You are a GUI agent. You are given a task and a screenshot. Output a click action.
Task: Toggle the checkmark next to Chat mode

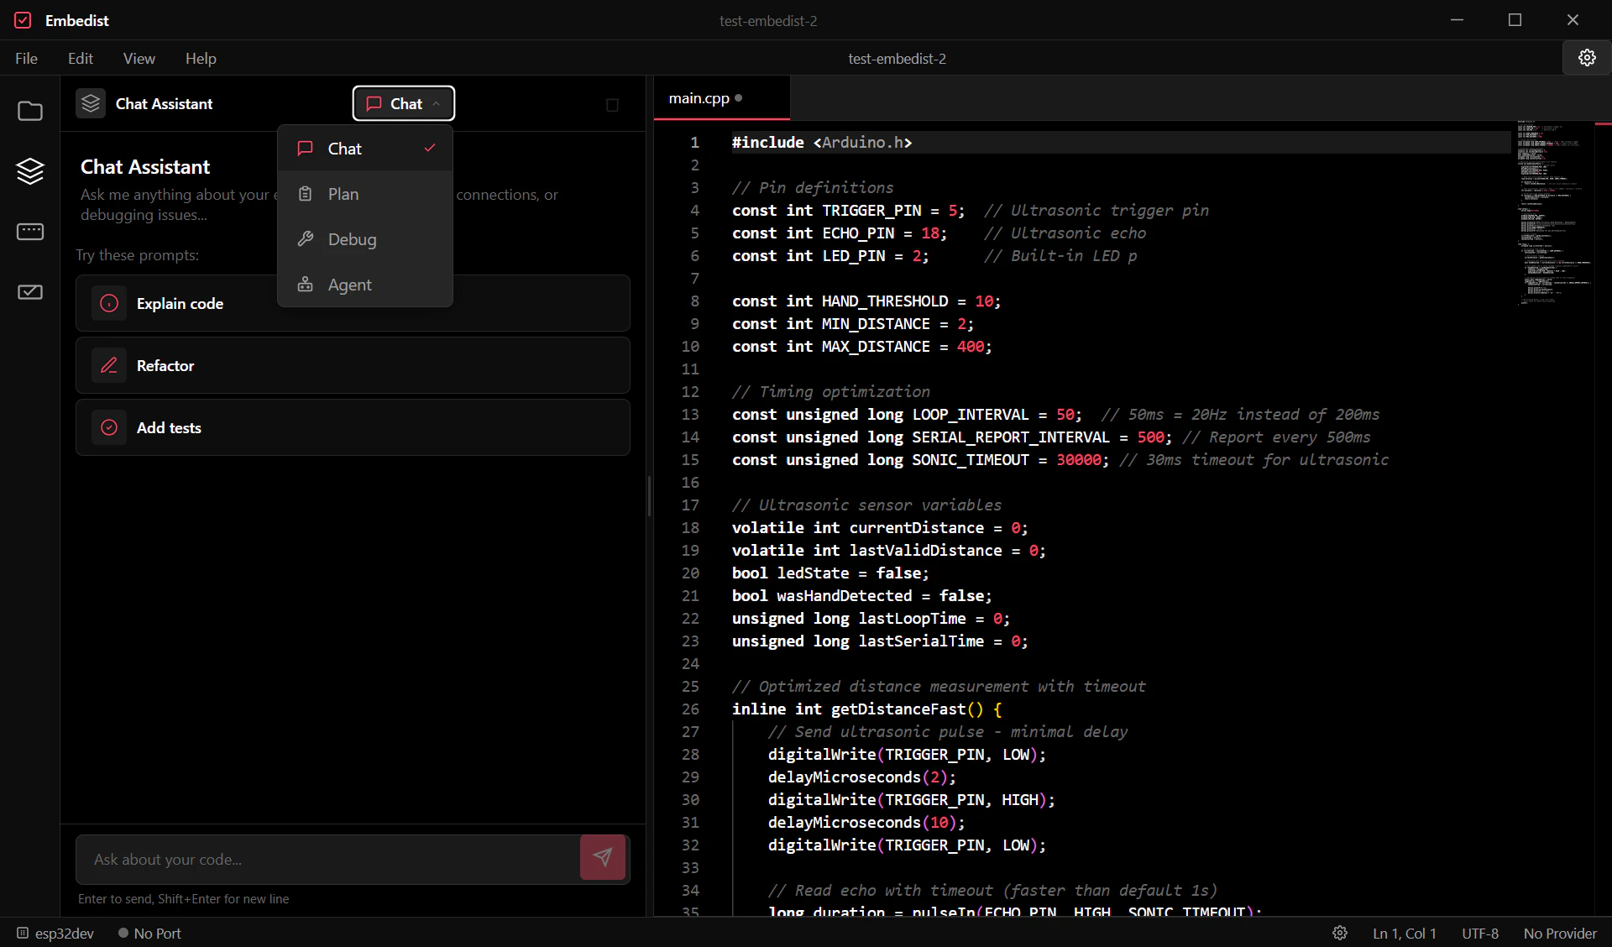[429, 148]
